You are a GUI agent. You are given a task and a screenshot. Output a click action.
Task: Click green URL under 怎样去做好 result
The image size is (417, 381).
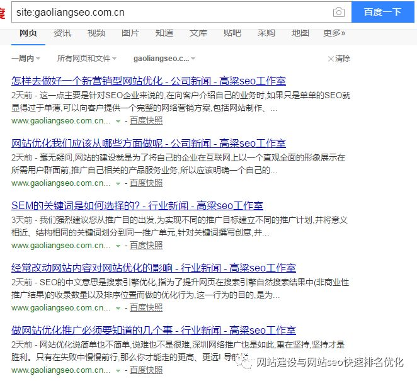point(61,121)
